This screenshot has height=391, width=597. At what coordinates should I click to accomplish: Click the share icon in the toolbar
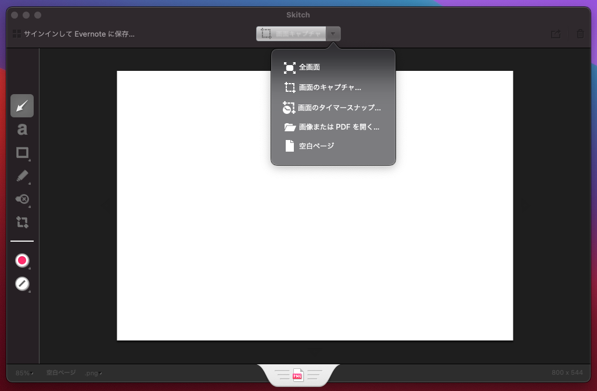[555, 34]
